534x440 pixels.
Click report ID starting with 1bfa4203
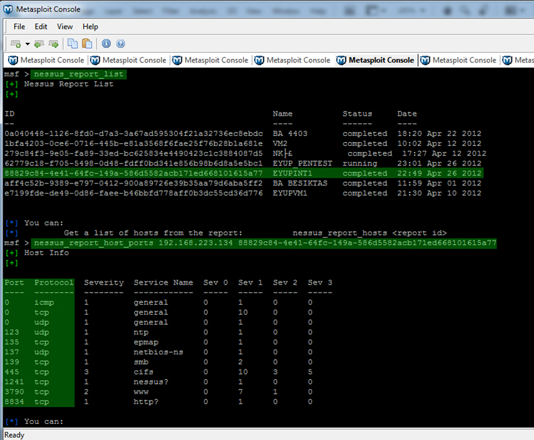click(133, 143)
